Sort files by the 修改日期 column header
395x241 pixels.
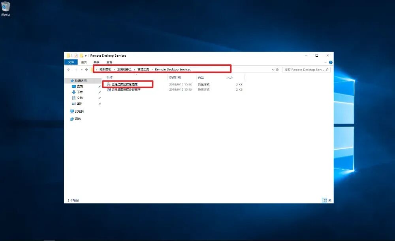(175, 77)
